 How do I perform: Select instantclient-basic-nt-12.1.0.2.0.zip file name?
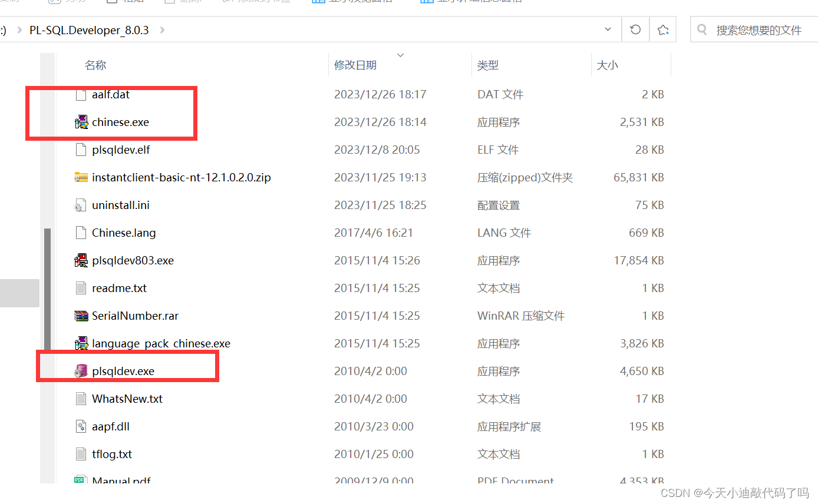[182, 177]
